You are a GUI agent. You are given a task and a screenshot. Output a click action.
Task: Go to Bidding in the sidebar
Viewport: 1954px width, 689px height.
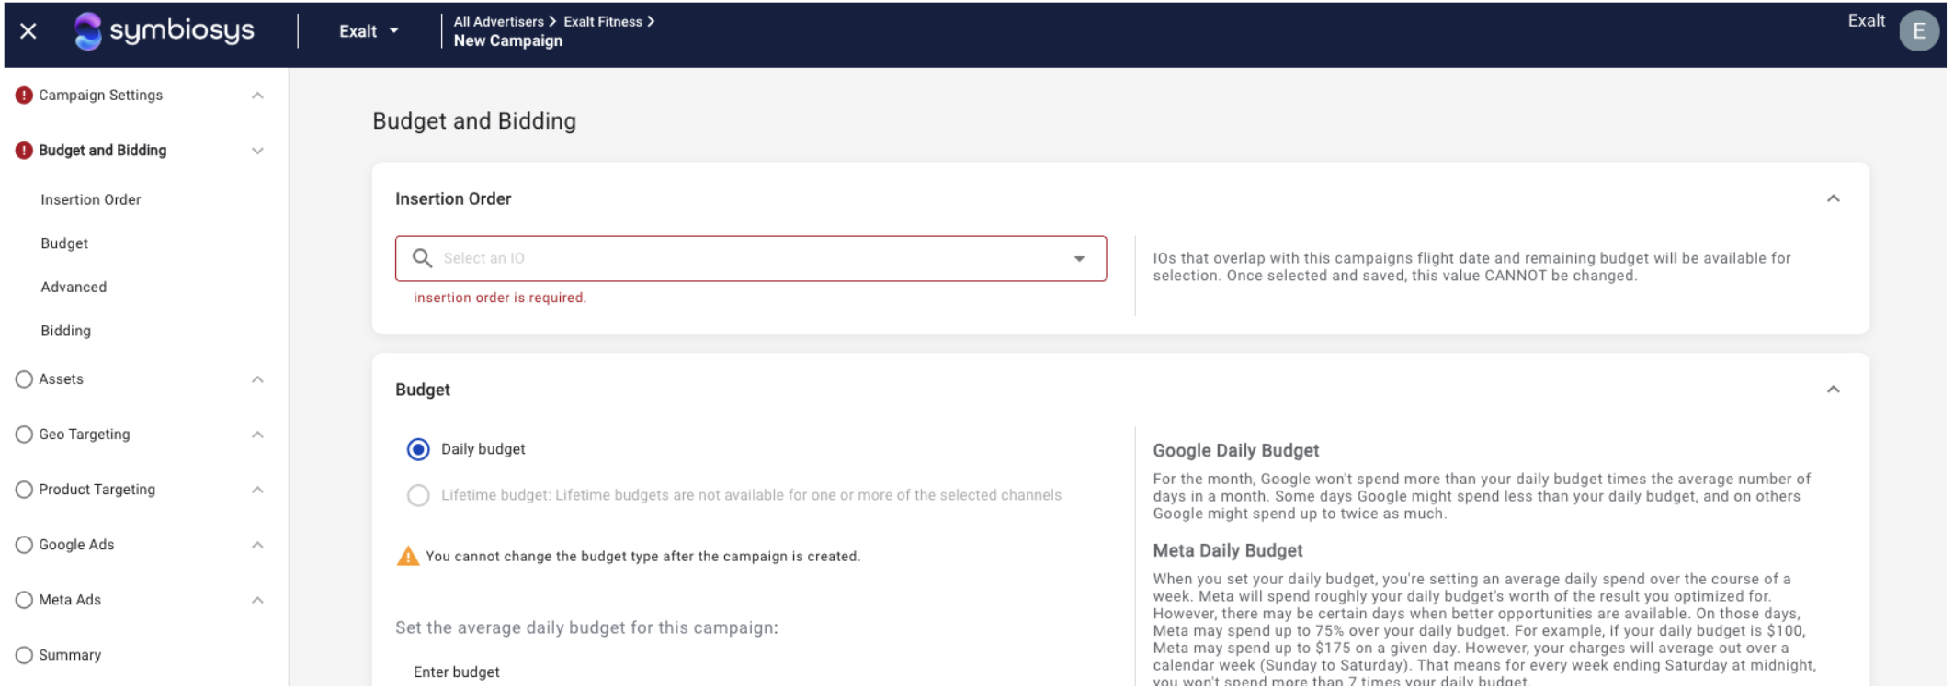click(x=65, y=331)
